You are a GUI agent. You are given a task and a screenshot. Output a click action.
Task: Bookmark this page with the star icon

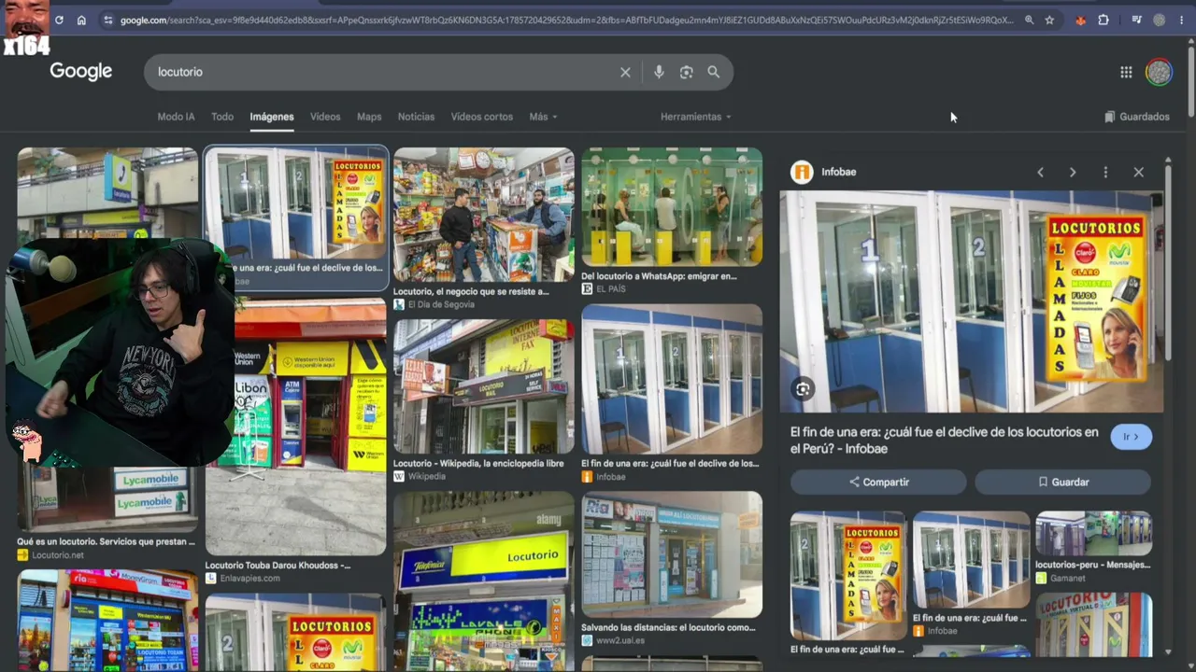(1049, 20)
